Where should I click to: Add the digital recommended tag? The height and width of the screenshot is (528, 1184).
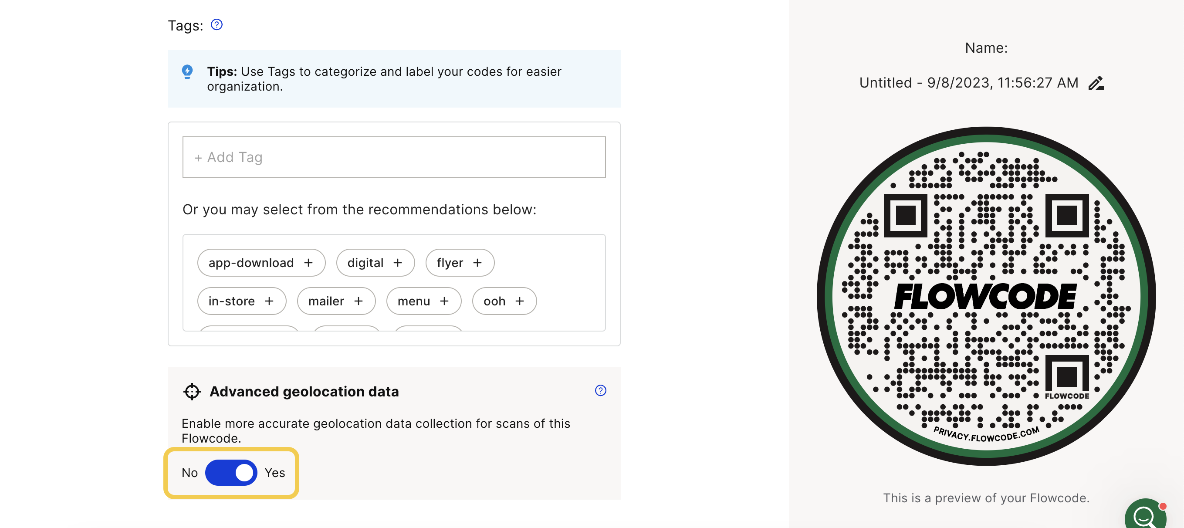pos(375,263)
